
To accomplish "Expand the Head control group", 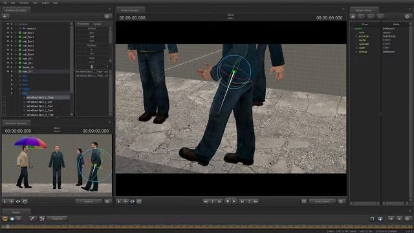I will [20, 76].
